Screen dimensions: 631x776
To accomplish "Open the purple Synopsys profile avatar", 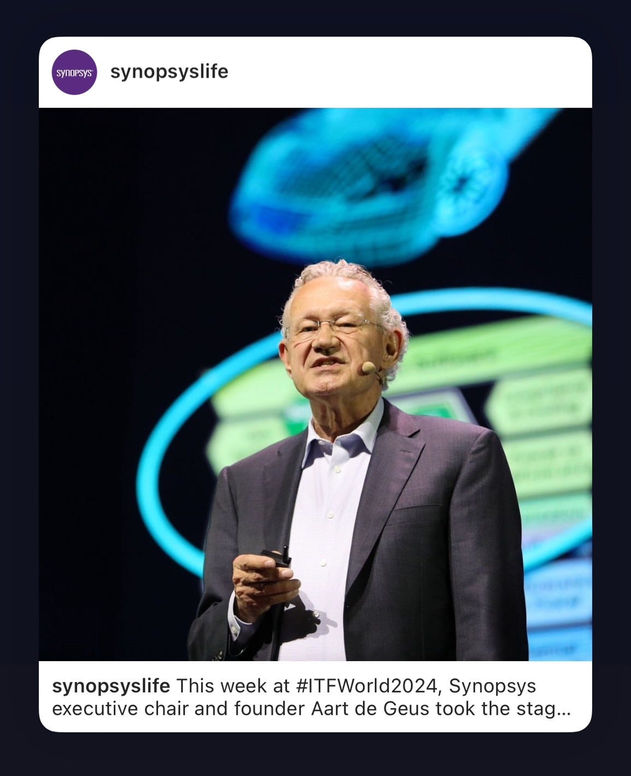I will pyautogui.click(x=74, y=72).
